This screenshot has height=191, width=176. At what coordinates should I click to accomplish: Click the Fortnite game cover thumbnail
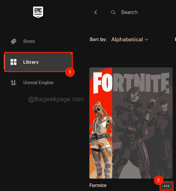(x=131, y=123)
